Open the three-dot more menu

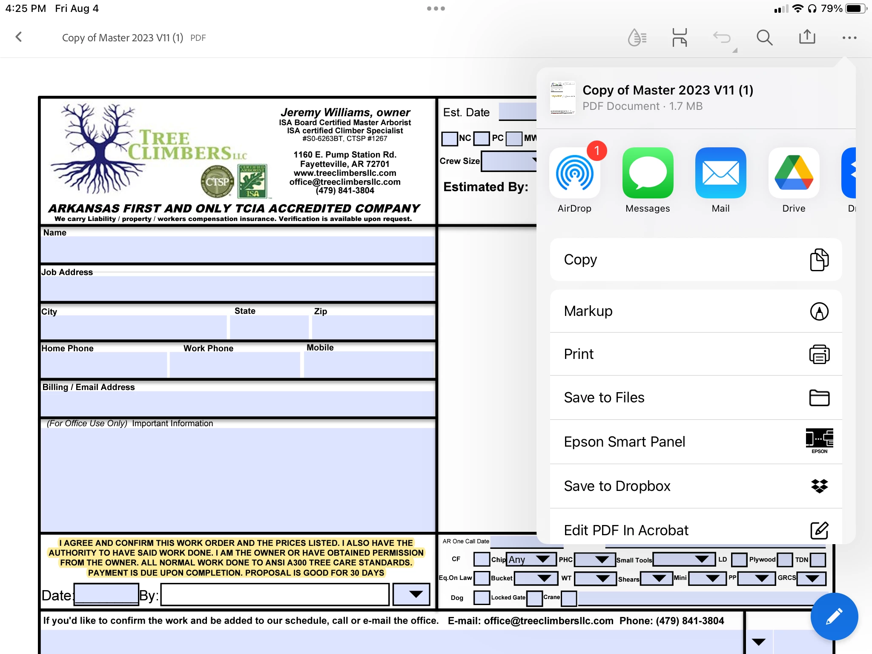click(x=849, y=37)
